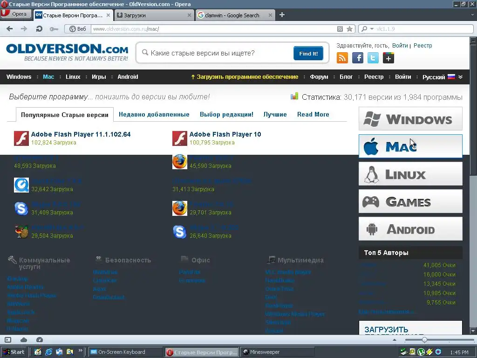This screenshot has height=358, width=477.
Task: Click the address bar URL field
Action: 213,29
